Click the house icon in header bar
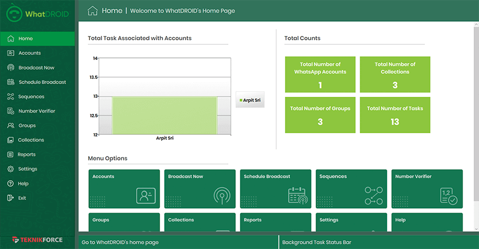The width and height of the screenshot is (479, 249). click(93, 11)
